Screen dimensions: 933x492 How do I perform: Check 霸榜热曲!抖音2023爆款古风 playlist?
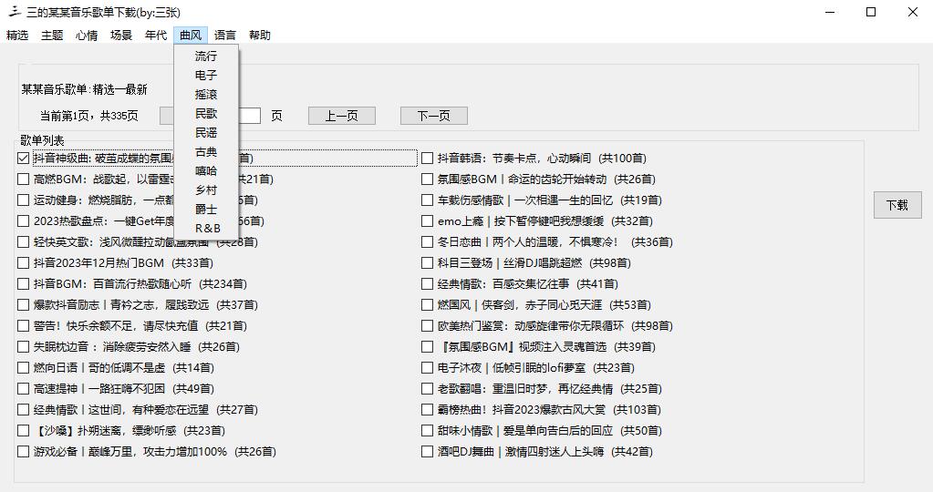[427, 409]
